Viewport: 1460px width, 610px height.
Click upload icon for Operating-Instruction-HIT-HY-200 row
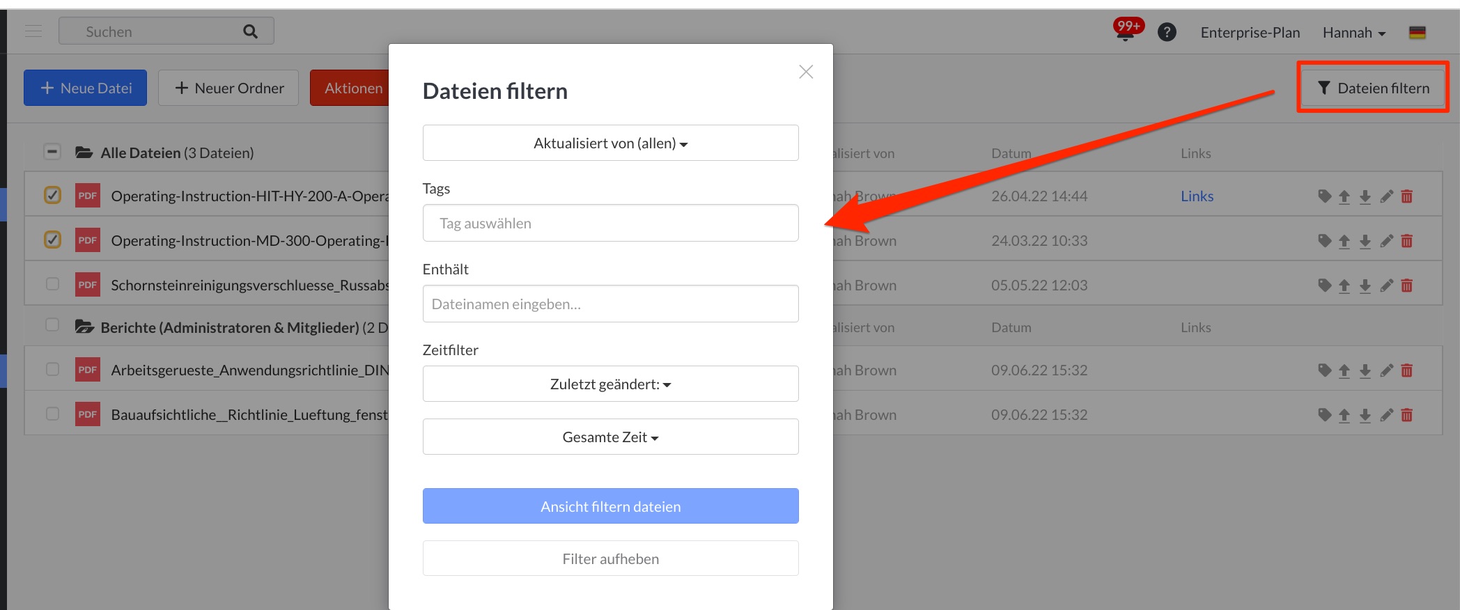[1344, 196]
